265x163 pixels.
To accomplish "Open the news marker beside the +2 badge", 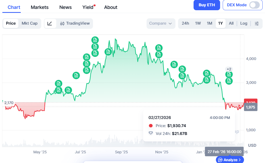I will point(229,74).
